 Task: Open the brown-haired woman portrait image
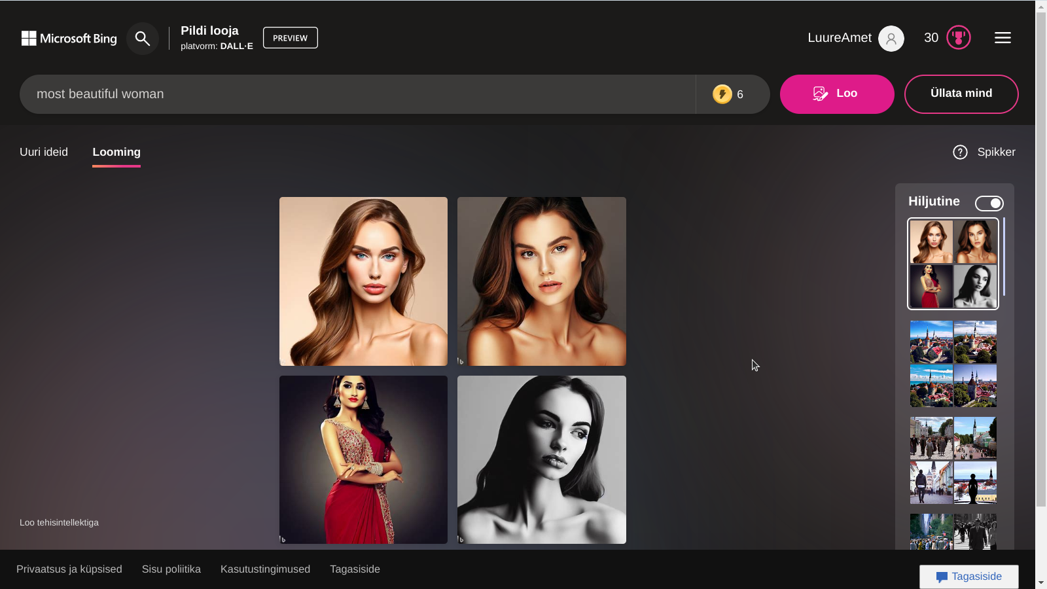pos(542,281)
